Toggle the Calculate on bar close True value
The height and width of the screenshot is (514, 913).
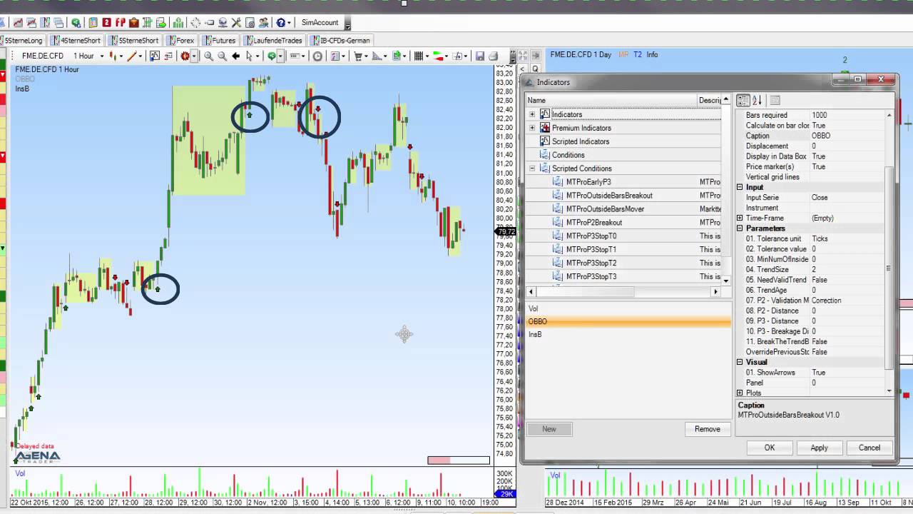[x=848, y=126]
